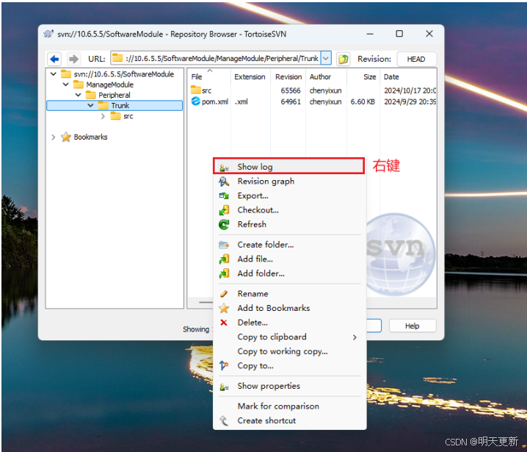The height and width of the screenshot is (452, 527).
Task: Choose Rename menu entry
Action: (289, 294)
